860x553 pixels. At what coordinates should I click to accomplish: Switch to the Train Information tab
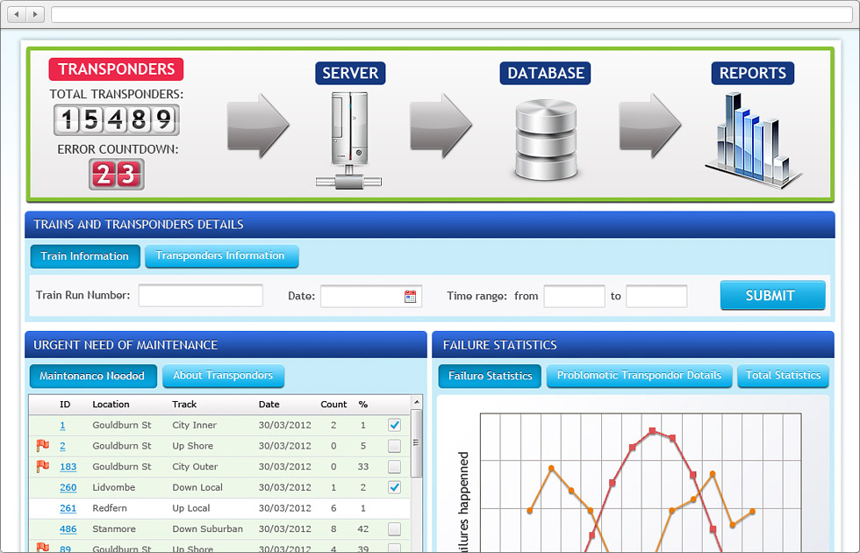pyautogui.click(x=85, y=256)
